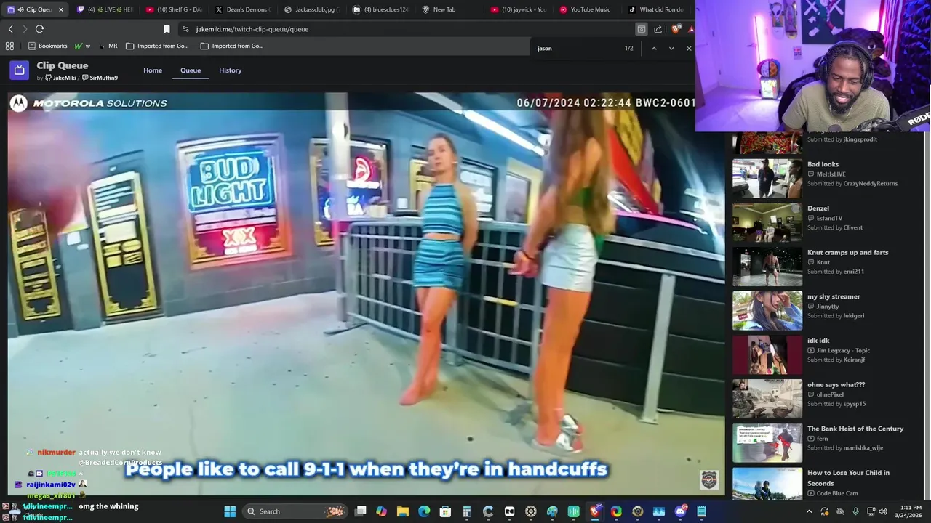The image size is (931, 523).
Task: Open Calculator from the taskbar
Action: [x=466, y=511]
